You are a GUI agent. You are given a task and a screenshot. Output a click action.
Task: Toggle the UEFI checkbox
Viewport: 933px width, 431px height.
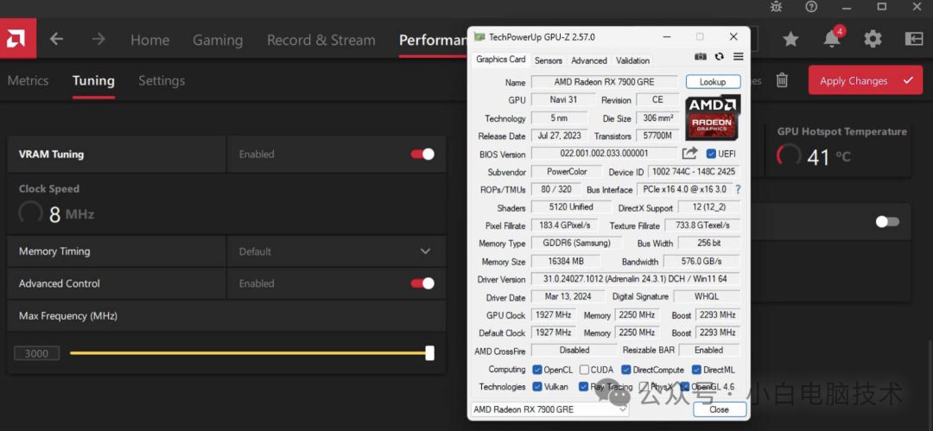(x=710, y=154)
